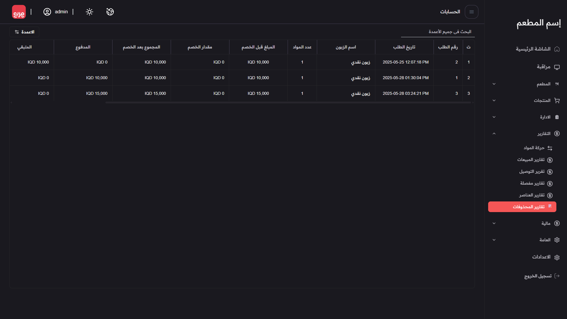
Task: Click the table's horizontal scrollbar
Action: pos(288,102)
